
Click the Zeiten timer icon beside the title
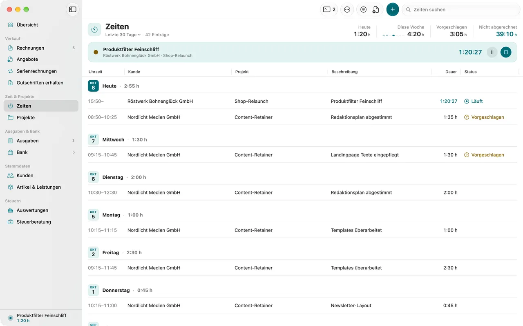tap(94, 29)
